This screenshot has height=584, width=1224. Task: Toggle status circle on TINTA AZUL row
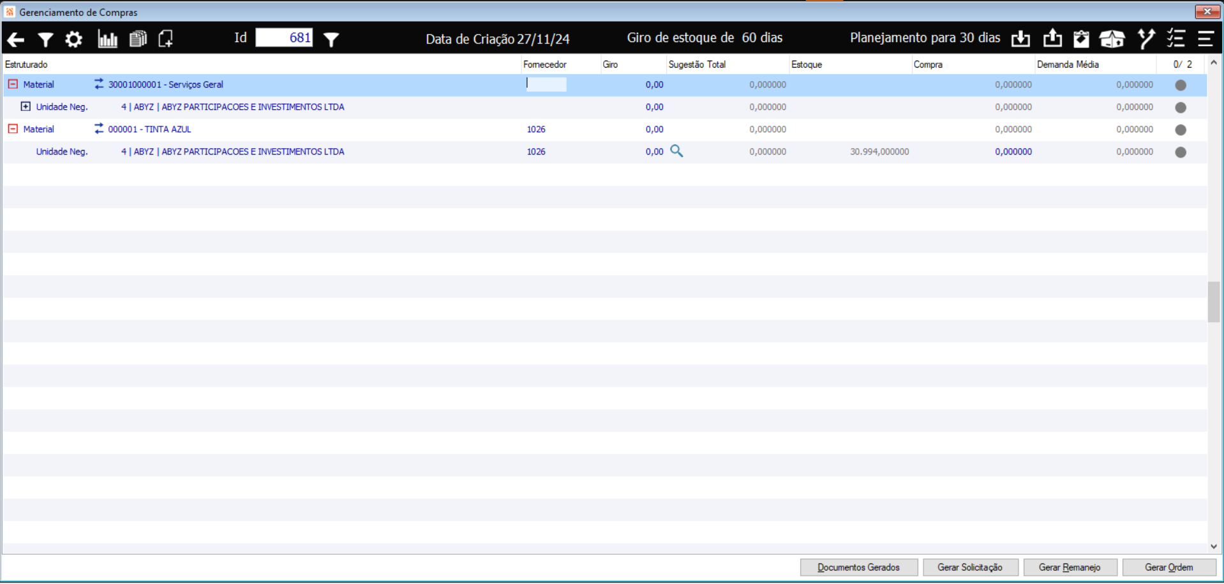1181,130
